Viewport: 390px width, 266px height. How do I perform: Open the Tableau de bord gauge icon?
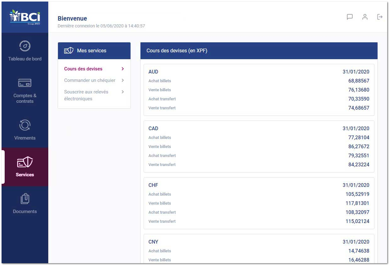point(25,46)
